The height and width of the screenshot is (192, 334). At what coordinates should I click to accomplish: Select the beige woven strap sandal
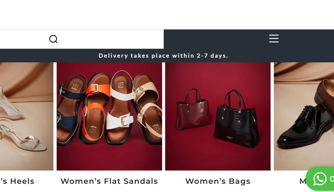tap(147, 107)
